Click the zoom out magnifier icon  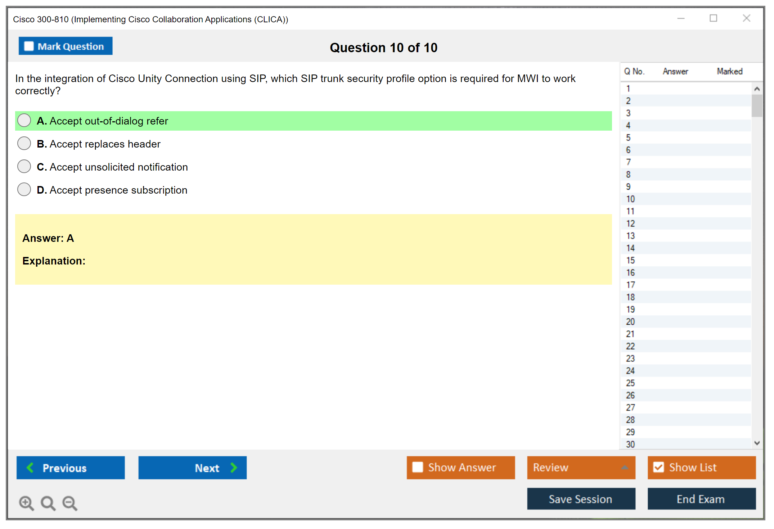pyautogui.click(x=70, y=503)
